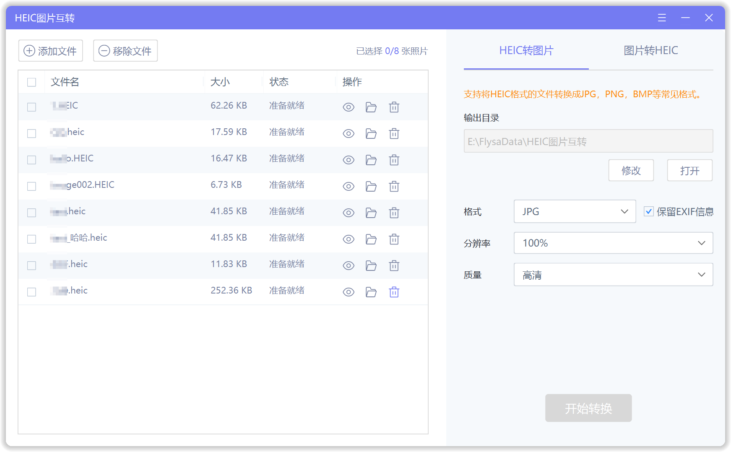Click 移除文件 button

coord(125,51)
